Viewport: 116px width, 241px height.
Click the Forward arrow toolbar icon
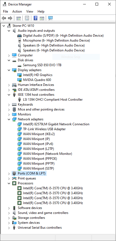pyautogui.click(x=10, y=18)
